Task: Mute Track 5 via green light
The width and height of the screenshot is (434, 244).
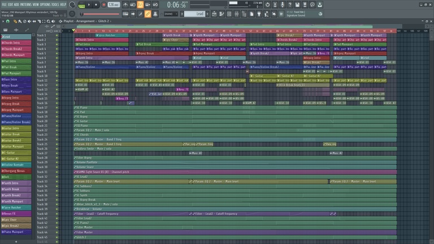Action: click(x=57, y=54)
